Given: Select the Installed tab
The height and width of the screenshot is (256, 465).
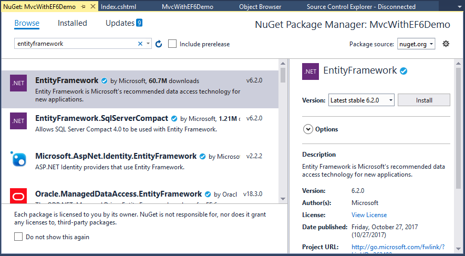Looking at the screenshot, I should tap(73, 23).
